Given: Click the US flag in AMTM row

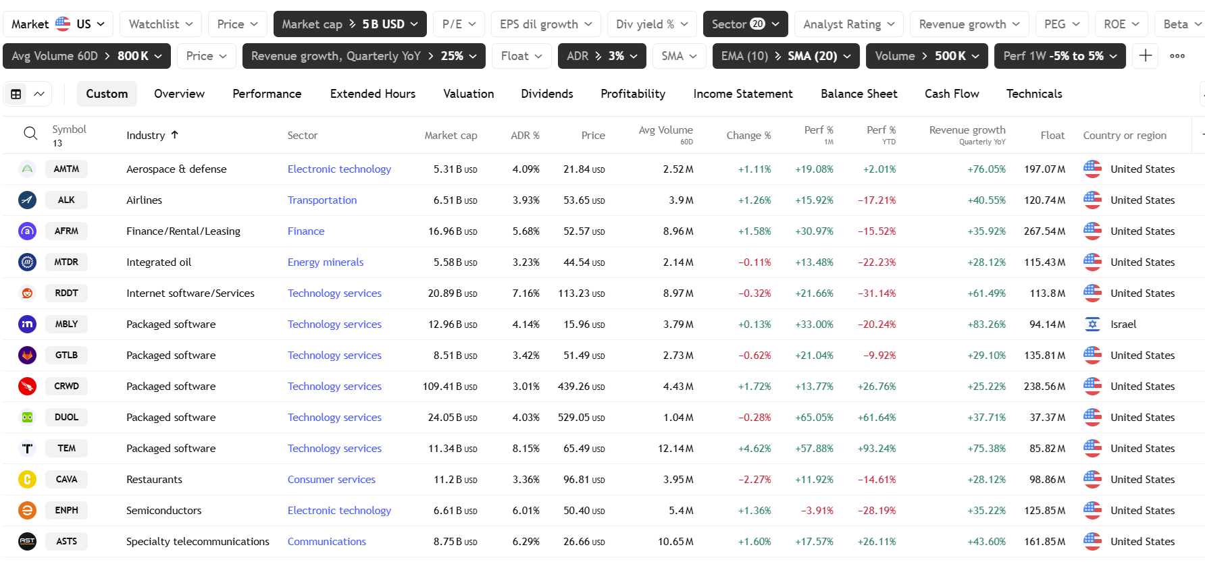Looking at the screenshot, I should click(1092, 169).
